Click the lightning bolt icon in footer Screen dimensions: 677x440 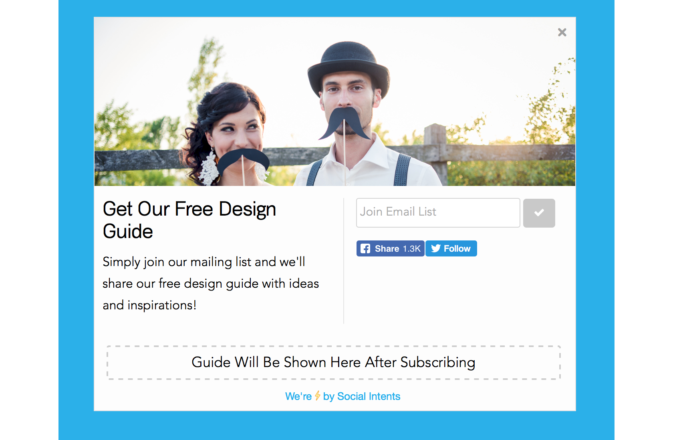[x=317, y=396]
